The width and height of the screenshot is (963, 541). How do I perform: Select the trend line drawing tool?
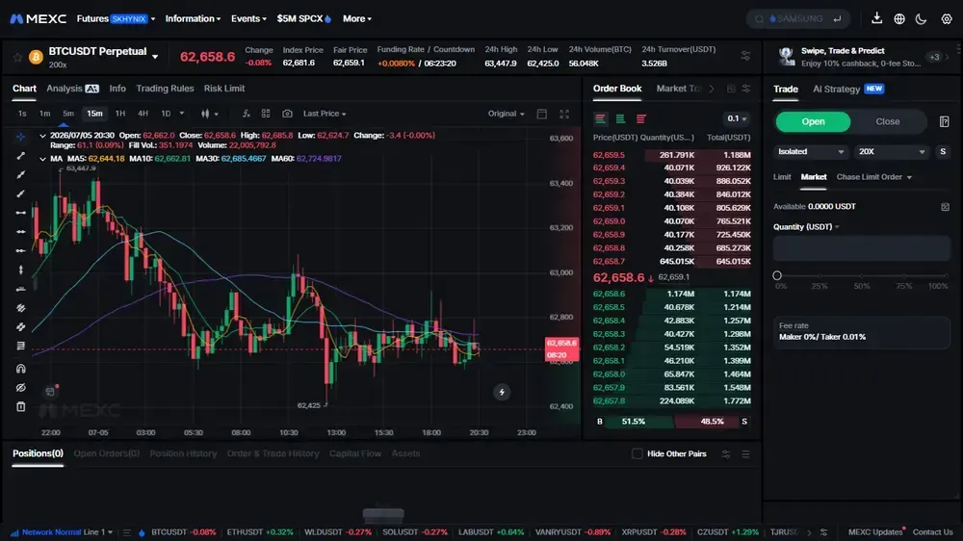tap(21, 156)
